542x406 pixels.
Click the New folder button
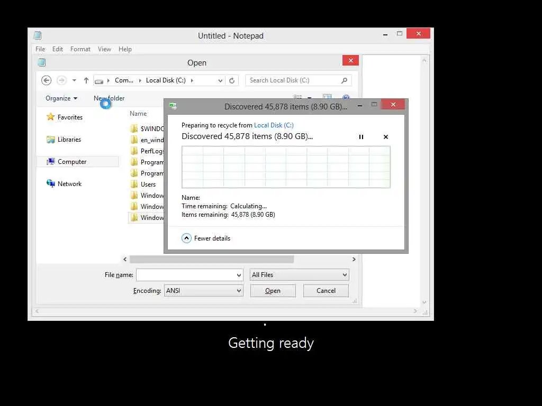click(x=109, y=98)
